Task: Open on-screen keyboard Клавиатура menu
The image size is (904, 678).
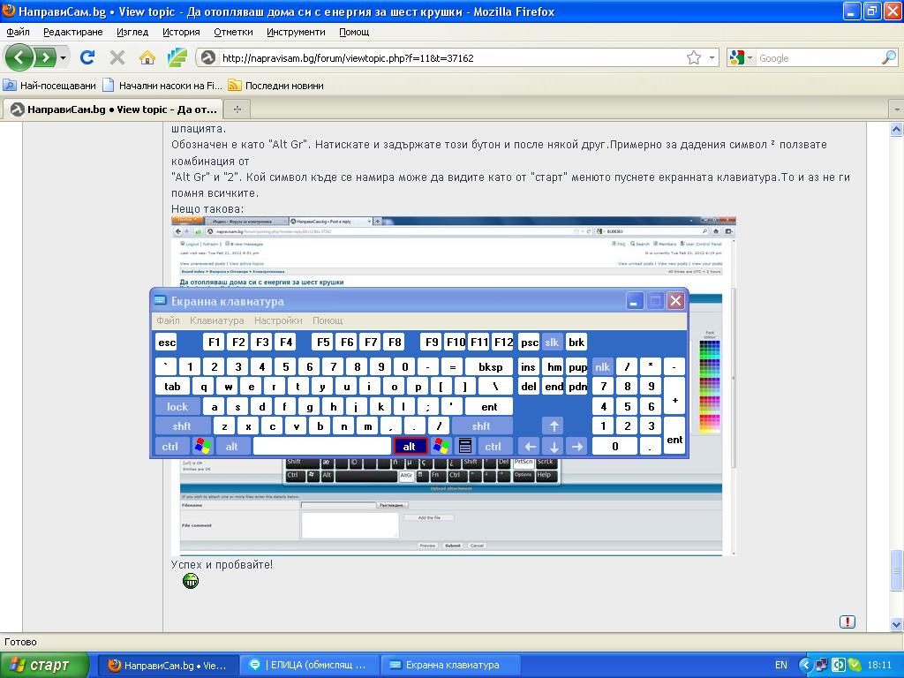Action: tap(217, 320)
